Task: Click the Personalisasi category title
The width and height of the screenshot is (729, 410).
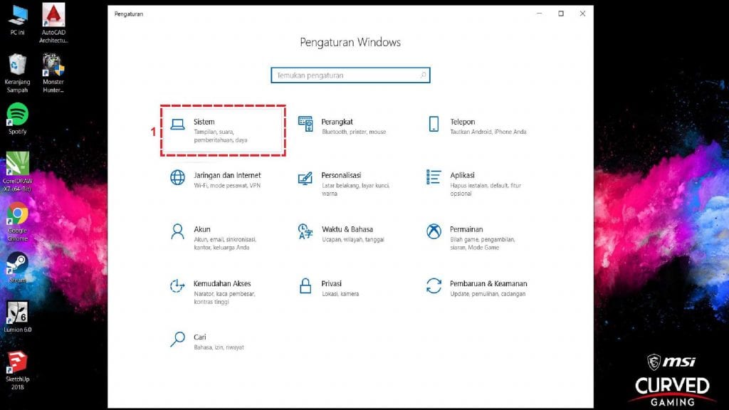Action: [341, 175]
